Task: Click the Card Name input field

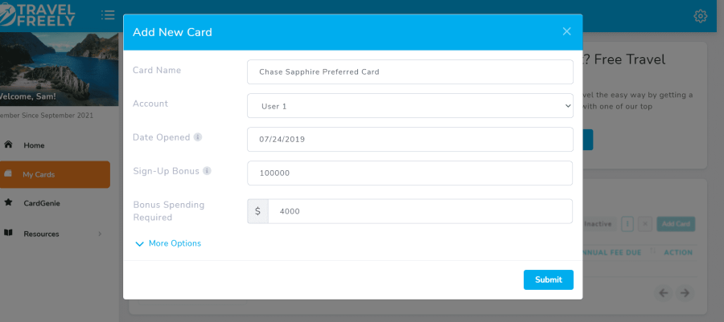Action: 410,71
